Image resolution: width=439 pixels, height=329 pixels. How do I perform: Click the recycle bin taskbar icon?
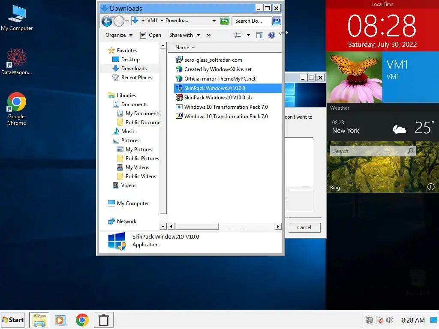point(104,320)
